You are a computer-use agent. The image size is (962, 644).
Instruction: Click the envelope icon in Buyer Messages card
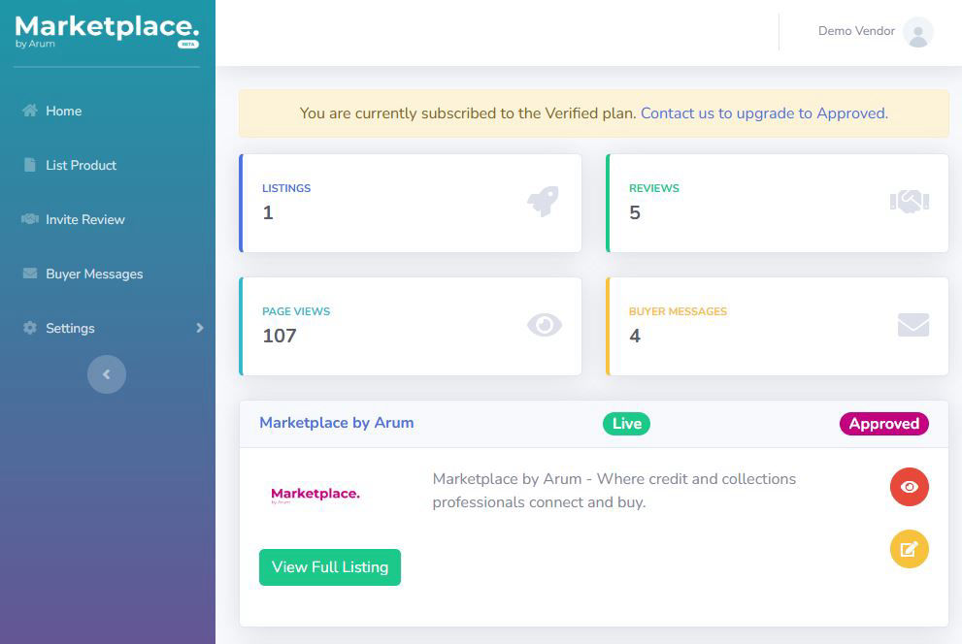(x=913, y=325)
